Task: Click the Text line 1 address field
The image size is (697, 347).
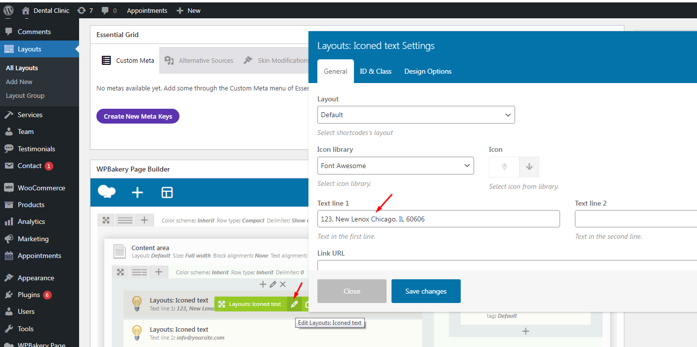Action: [438, 219]
